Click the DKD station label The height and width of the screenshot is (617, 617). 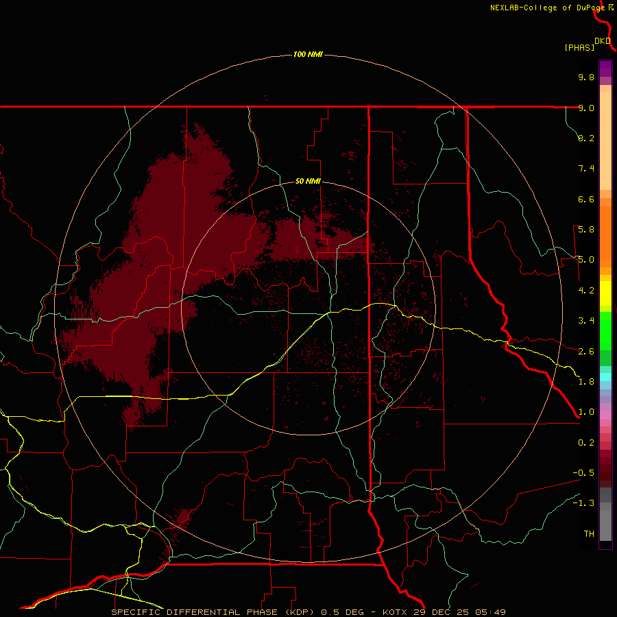[603, 41]
